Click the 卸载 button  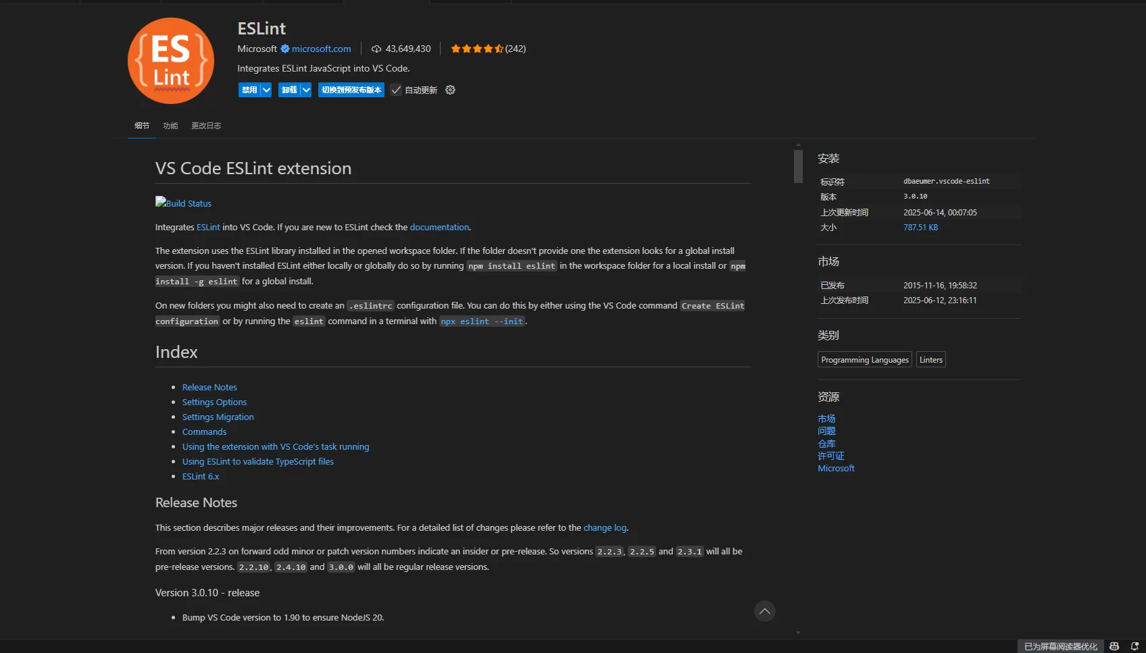pyautogui.click(x=289, y=90)
